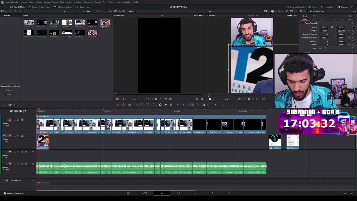The width and height of the screenshot is (357, 201).
Task: Toggle position lock padlock in toolbar
Action: (x=171, y=105)
